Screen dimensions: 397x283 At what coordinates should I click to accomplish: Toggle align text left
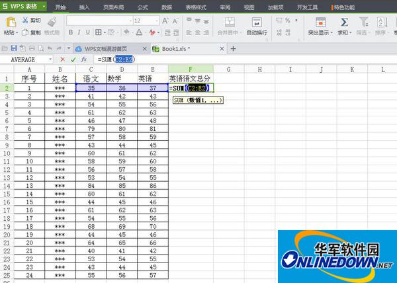189,32
